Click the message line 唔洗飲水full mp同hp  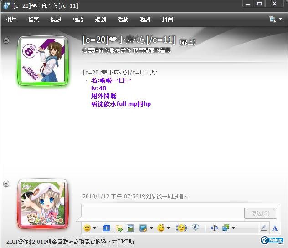click(121, 104)
